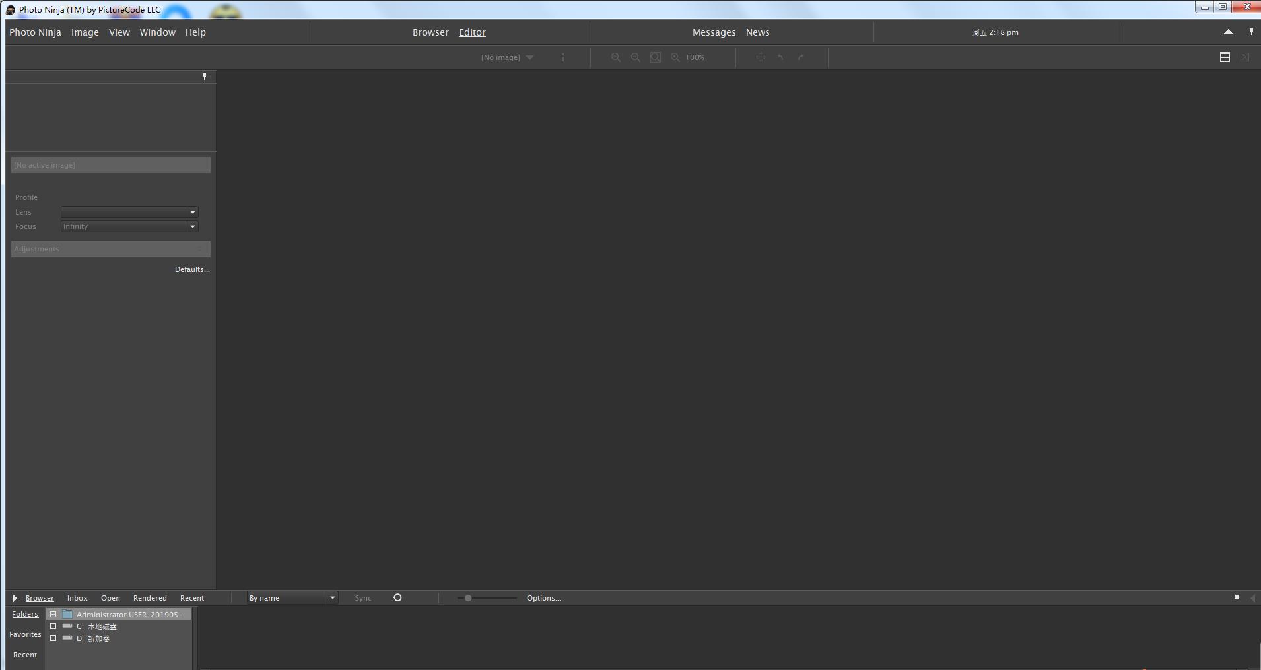The height and width of the screenshot is (670, 1261).
Task: Click the rotate left arrow icon
Action: tap(780, 57)
